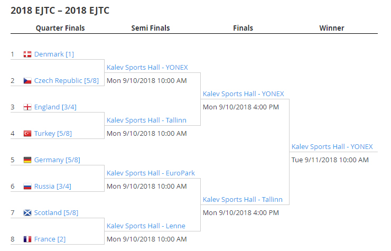The height and width of the screenshot is (251, 391).
Task: Open Scotland [5/8] team link
Action: pos(56,213)
